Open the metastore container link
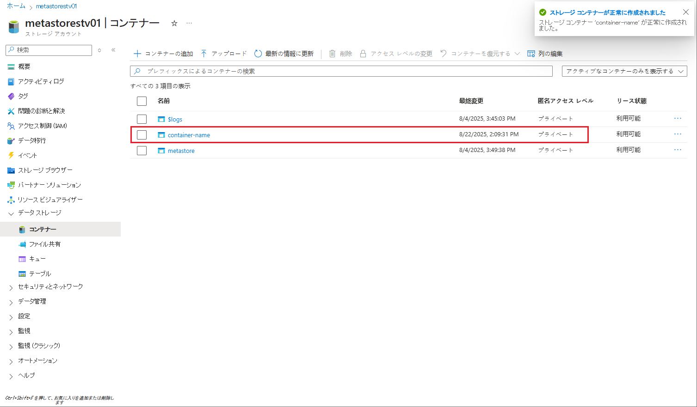The width and height of the screenshot is (697, 407). tap(181, 151)
